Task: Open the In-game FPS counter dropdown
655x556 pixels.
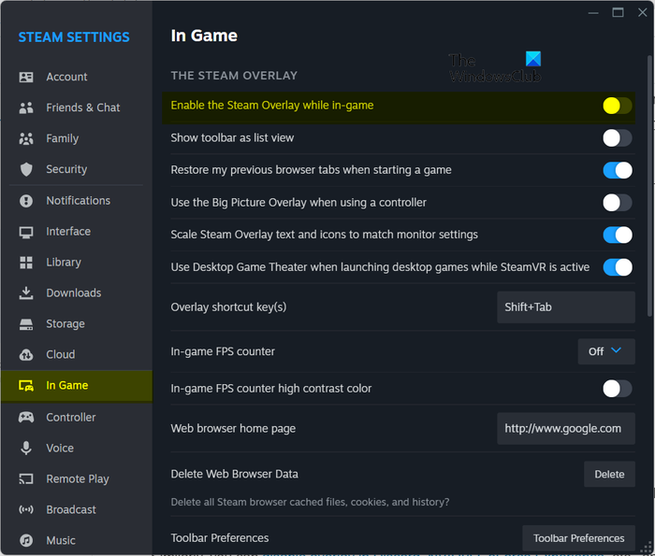Action: pyautogui.click(x=605, y=351)
